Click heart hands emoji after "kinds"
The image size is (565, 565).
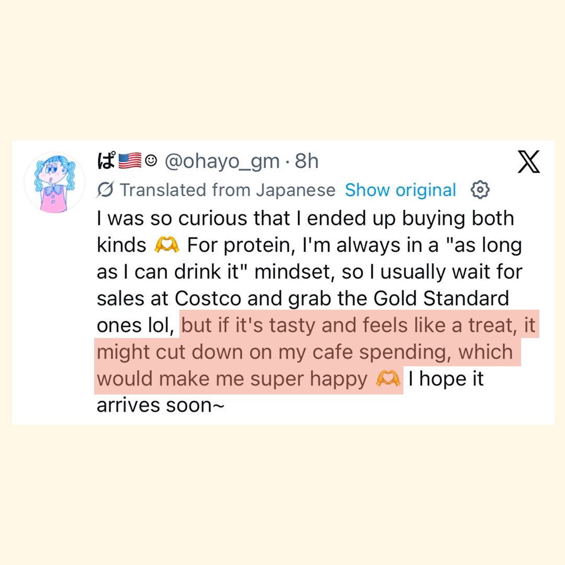167,245
